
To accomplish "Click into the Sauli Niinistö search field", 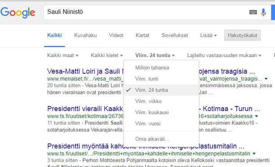I will tap(146, 12).
